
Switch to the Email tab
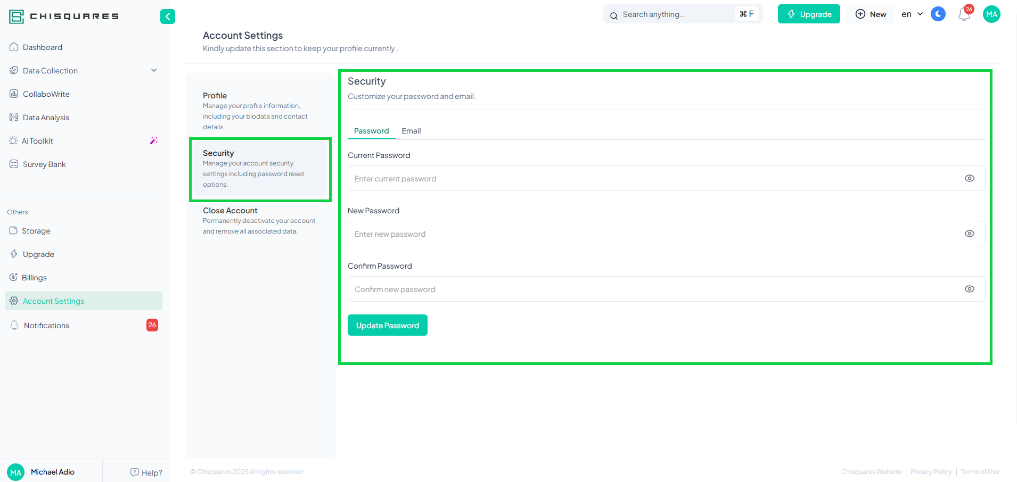click(x=411, y=131)
